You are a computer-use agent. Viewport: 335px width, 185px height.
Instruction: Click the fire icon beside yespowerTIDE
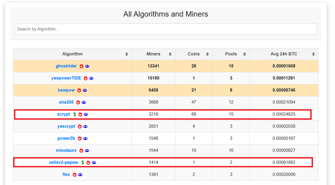(x=86, y=78)
